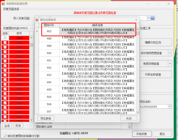Toggle the checkbox for row 2841
178x140 pixels.
(x=5, y=47)
